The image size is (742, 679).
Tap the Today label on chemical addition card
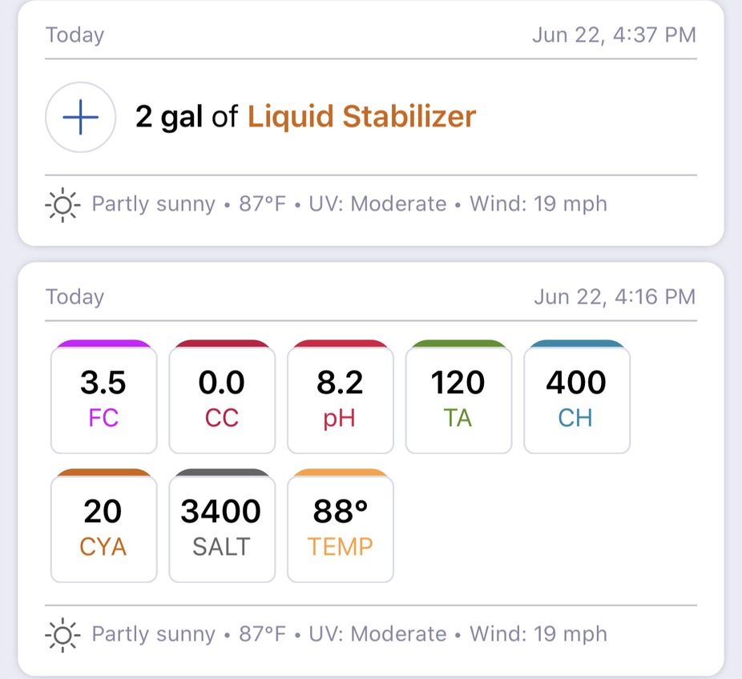coord(75,35)
